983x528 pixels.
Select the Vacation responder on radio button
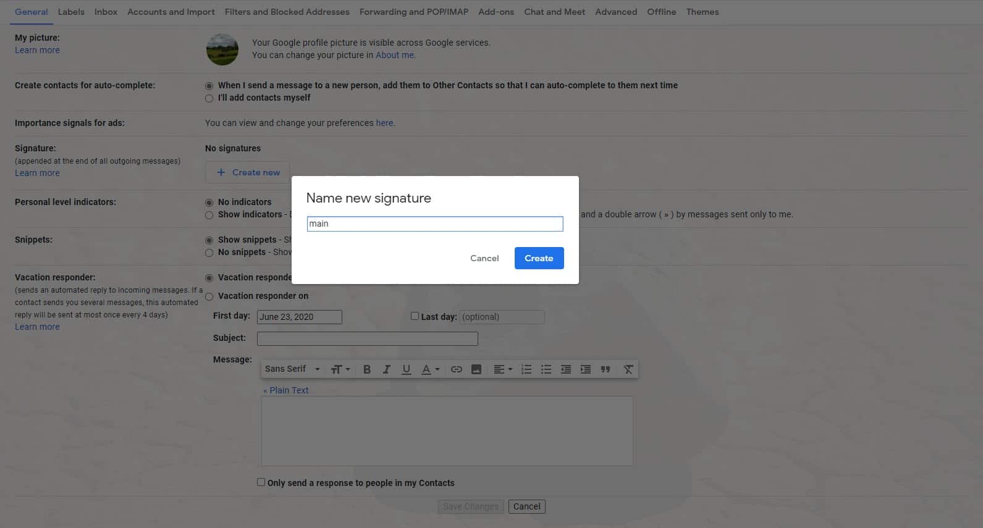coord(209,296)
